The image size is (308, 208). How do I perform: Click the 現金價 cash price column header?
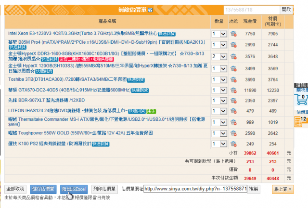point(250,21)
